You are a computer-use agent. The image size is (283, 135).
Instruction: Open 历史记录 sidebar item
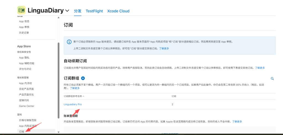(24, 33)
